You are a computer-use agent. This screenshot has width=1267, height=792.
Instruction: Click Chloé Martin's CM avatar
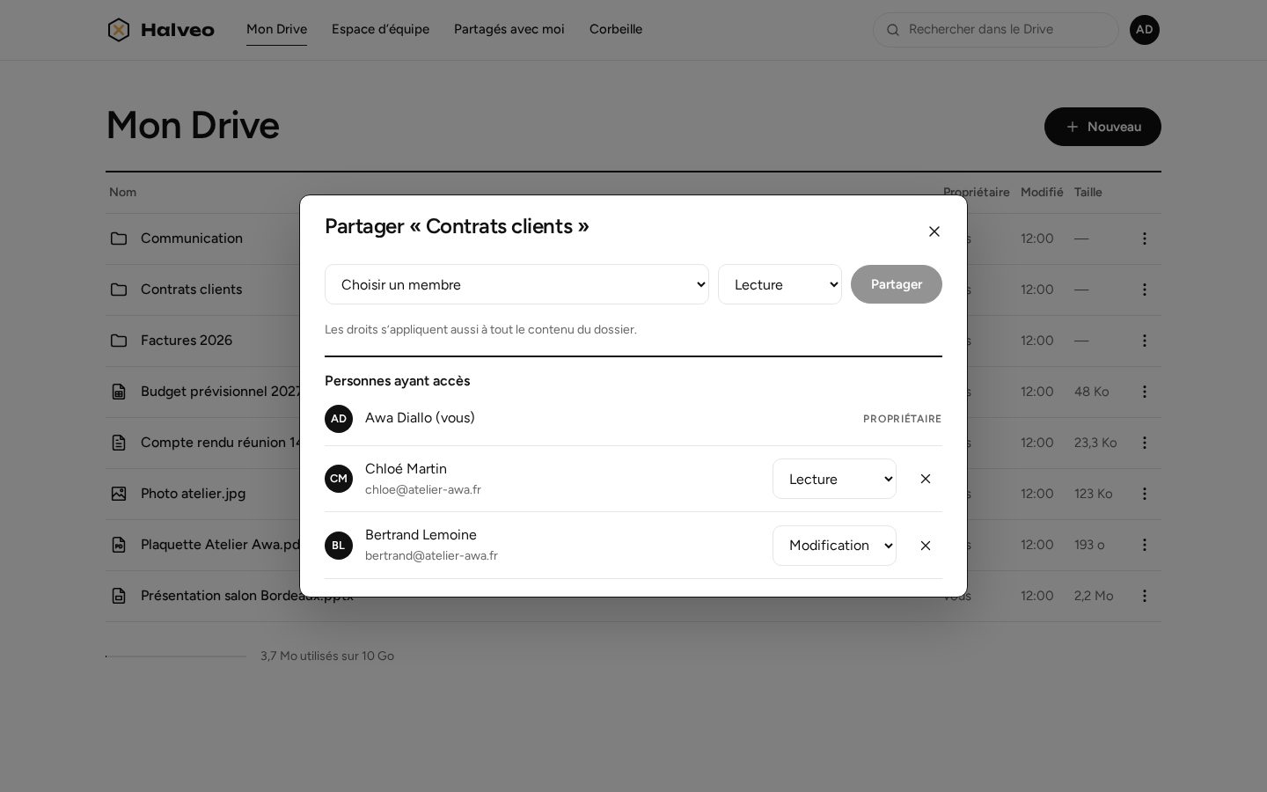pos(339,479)
